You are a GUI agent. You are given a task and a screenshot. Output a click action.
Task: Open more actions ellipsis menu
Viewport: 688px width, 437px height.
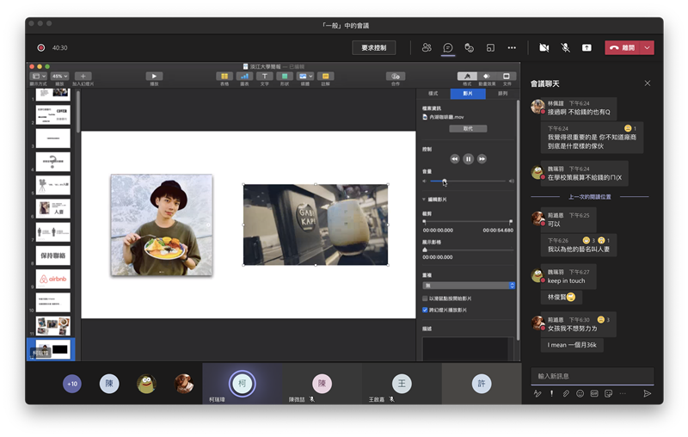(x=512, y=48)
